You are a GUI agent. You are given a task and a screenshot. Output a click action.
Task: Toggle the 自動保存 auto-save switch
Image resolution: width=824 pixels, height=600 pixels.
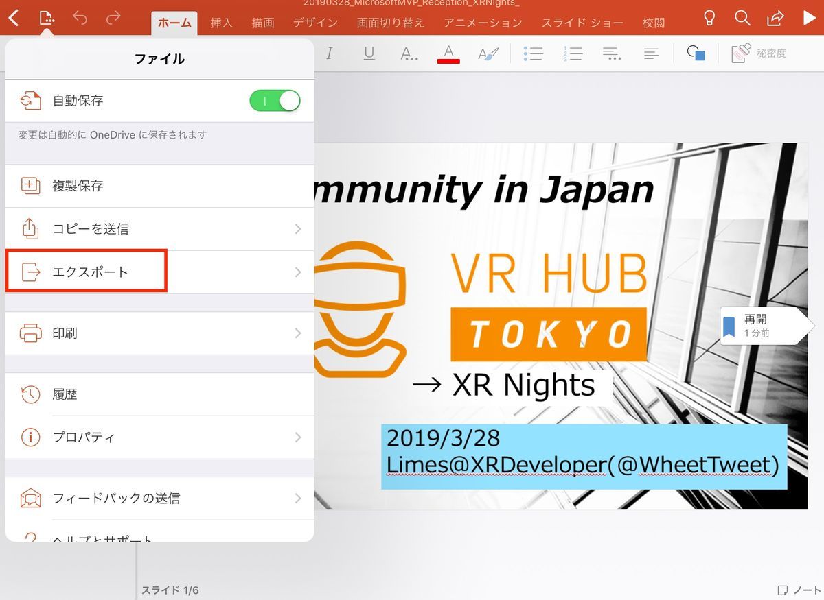point(275,101)
